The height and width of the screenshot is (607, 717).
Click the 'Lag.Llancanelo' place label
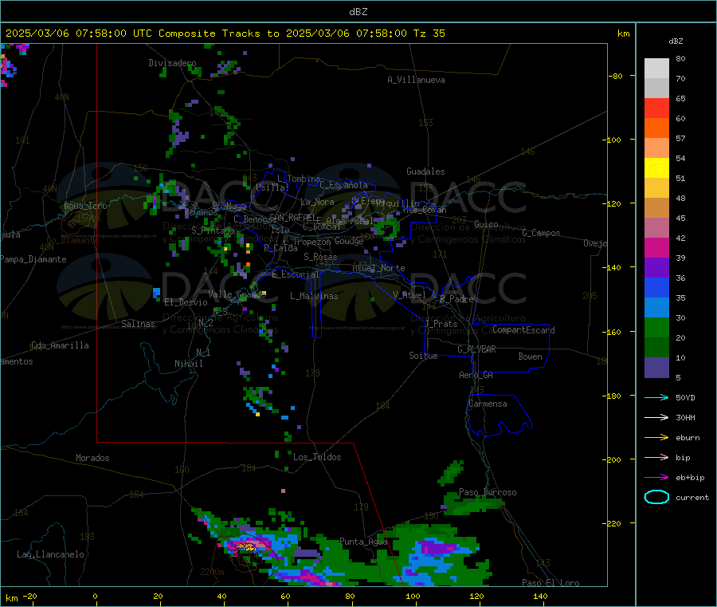51,554
